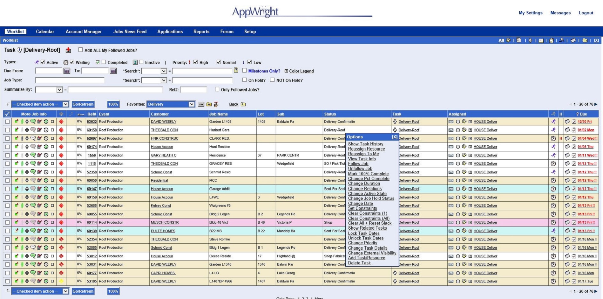Select Mark 100% Complete in Options menu
The height and width of the screenshot is (299, 603).
point(368,174)
